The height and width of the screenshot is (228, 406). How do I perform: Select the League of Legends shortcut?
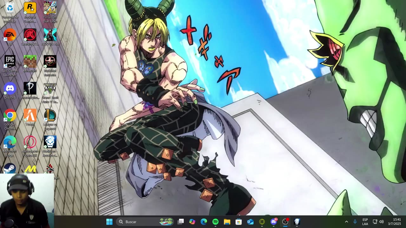[50, 120]
